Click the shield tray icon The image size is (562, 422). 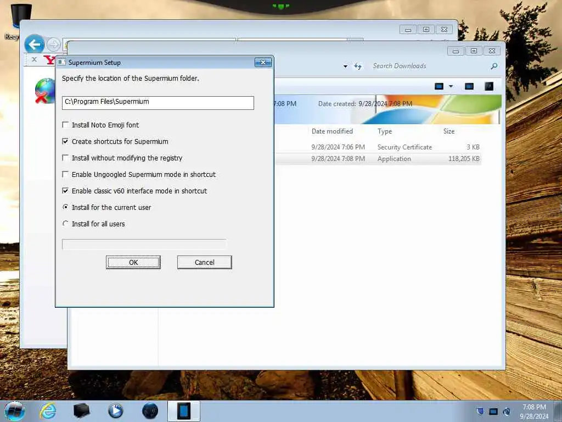480,411
